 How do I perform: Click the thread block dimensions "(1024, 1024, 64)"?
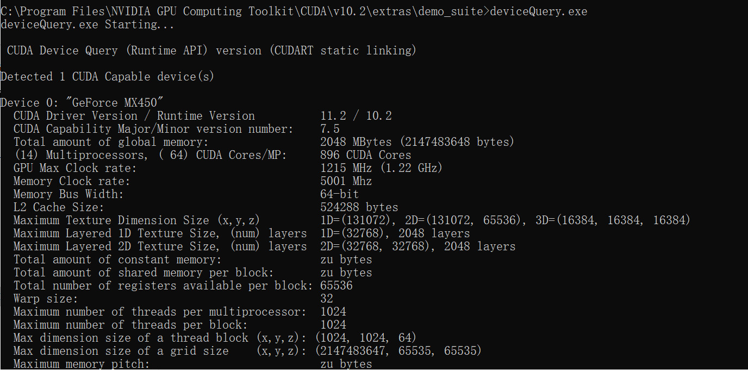tap(366, 338)
